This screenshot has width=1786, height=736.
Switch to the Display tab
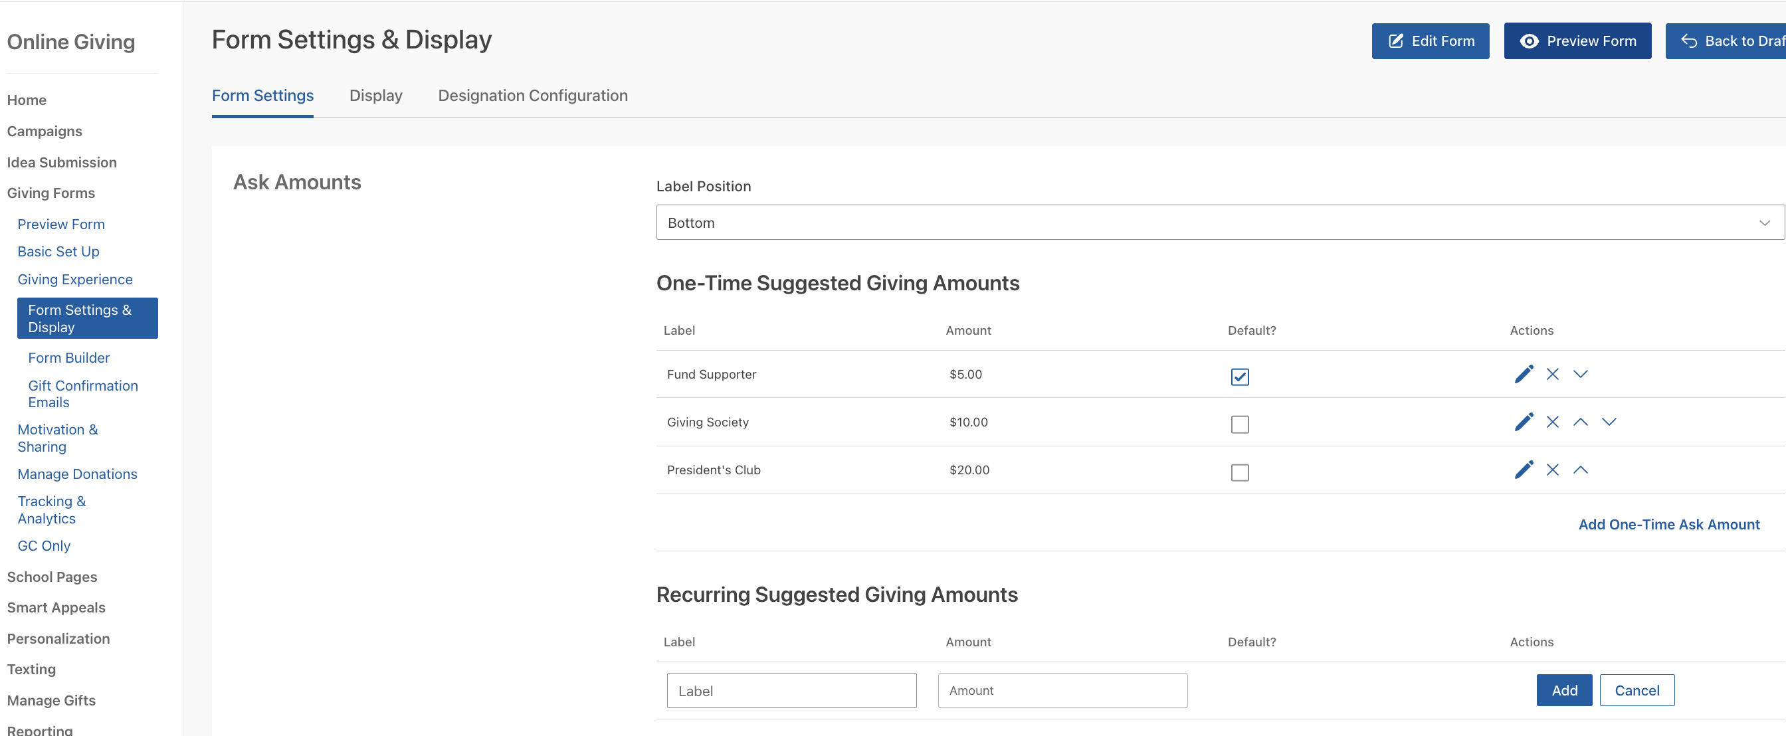coord(376,96)
